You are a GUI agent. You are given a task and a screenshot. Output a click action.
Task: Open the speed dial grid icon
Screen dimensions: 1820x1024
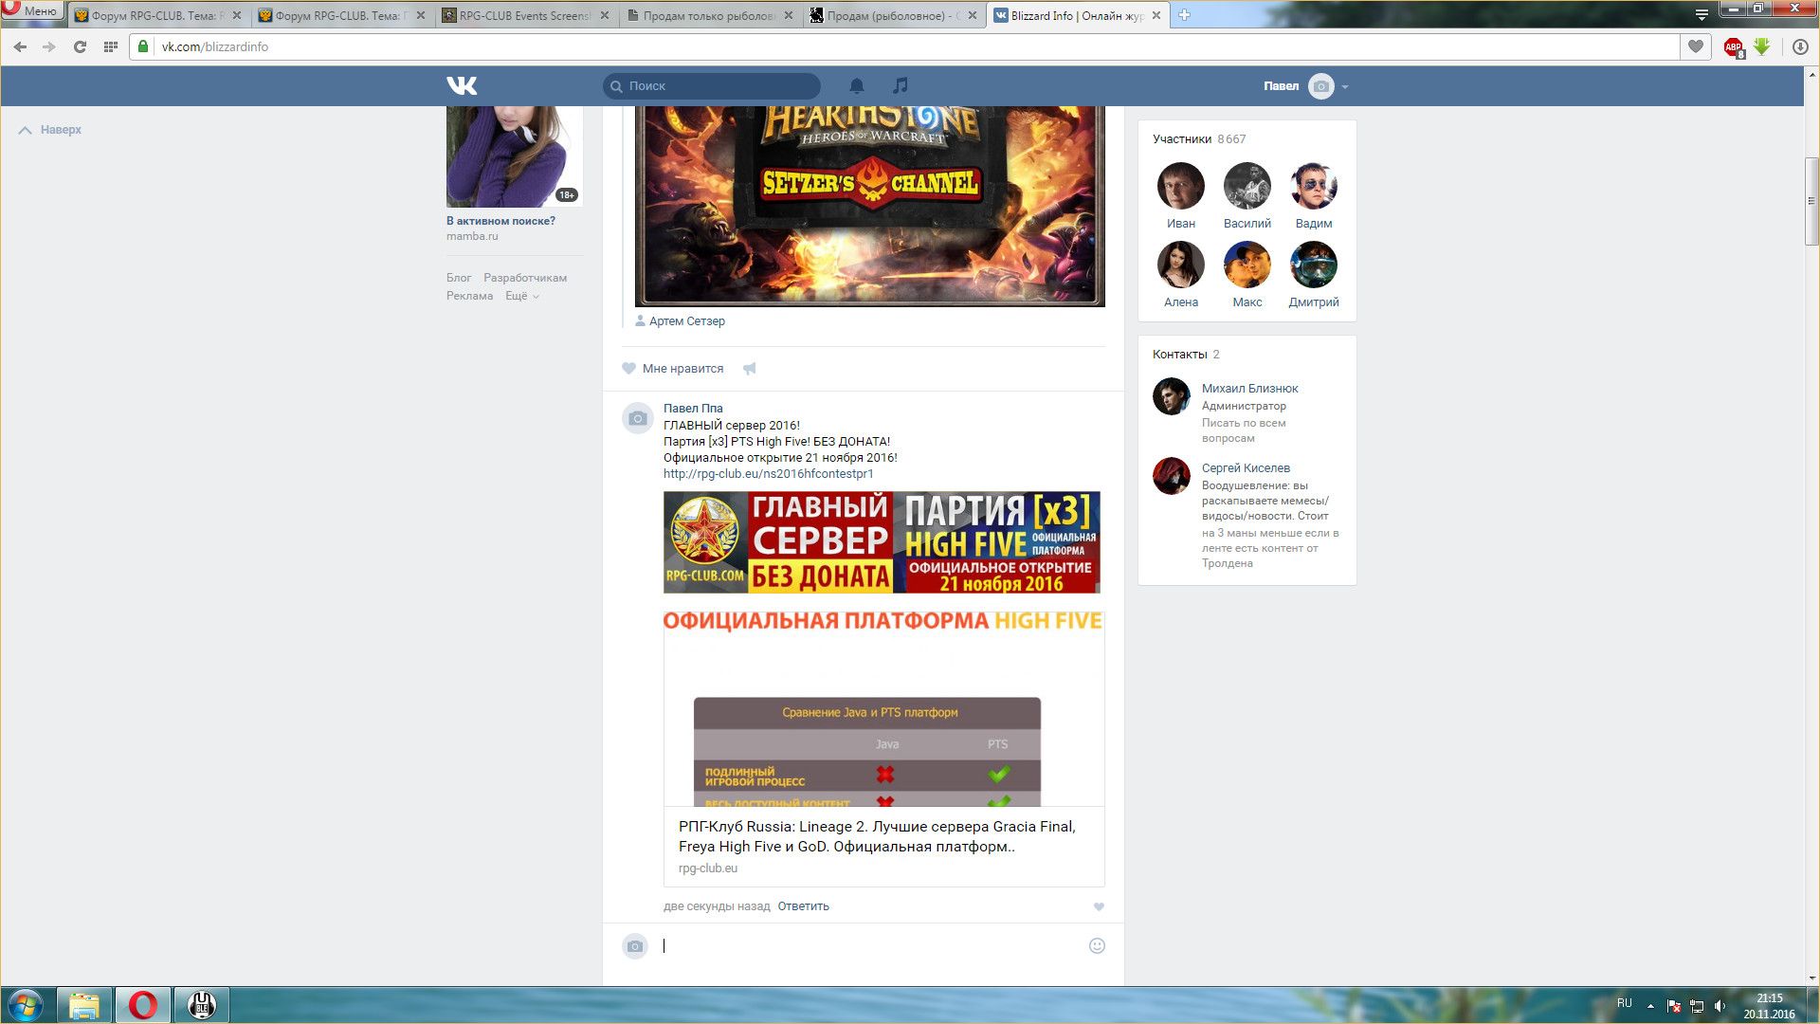110,46
